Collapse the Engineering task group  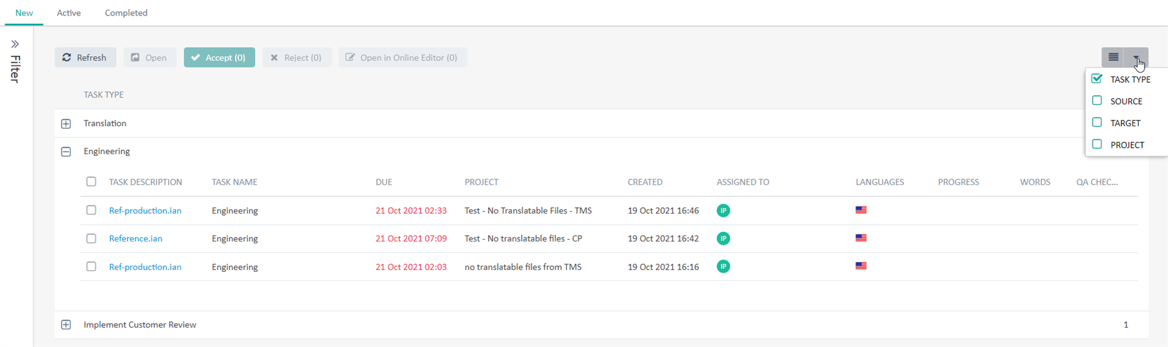point(66,151)
